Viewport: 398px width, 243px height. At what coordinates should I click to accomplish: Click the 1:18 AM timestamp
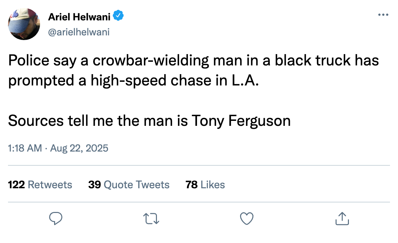tap(25, 148)
